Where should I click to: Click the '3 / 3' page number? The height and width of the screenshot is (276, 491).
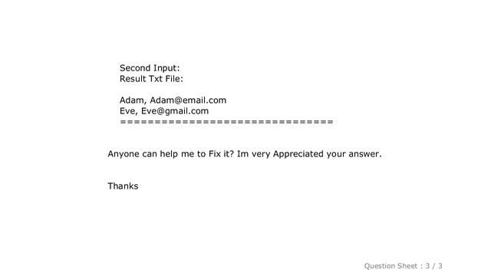coord(433,266)
